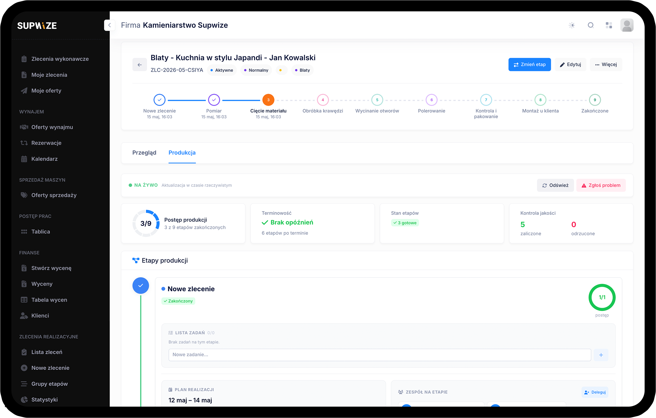Click the Stwórz wycenę document icon
The image size is (656, 418).
tap(24, 268)
